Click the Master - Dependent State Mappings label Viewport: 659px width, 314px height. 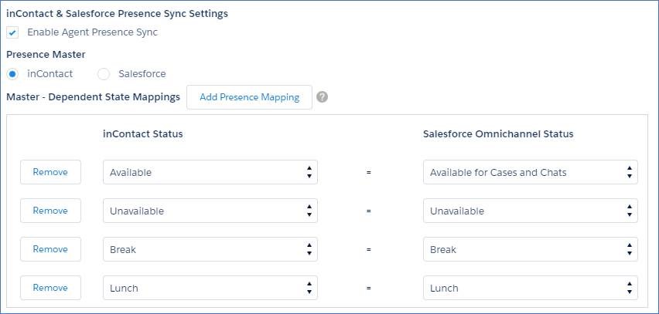click(x=94, y=97)
